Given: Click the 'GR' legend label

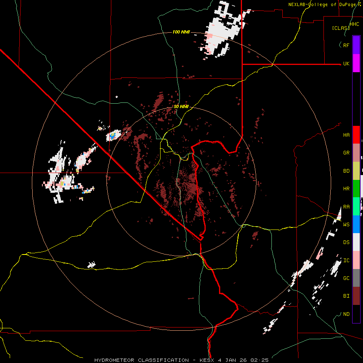Looking at the screenshot, I should click(x=346, y=153).
